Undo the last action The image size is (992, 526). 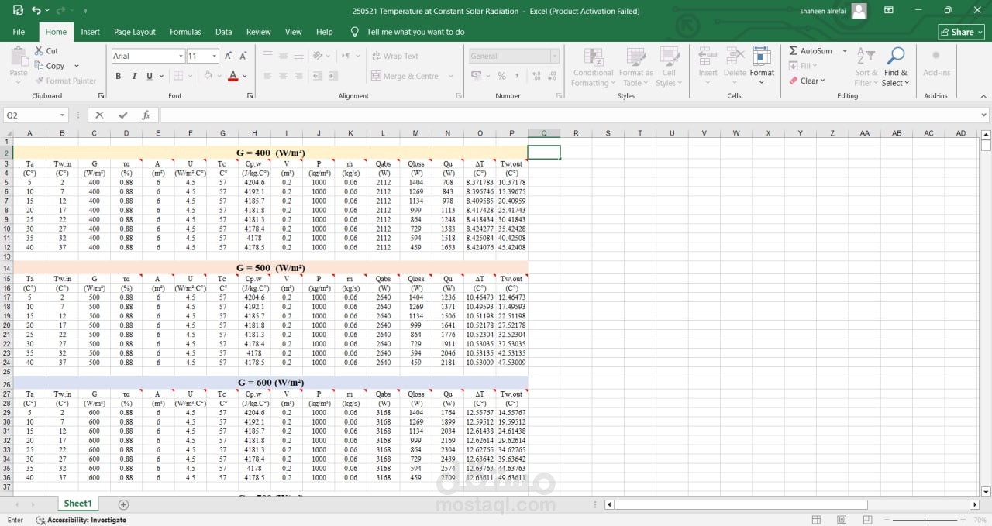click(x=36, y=11)
